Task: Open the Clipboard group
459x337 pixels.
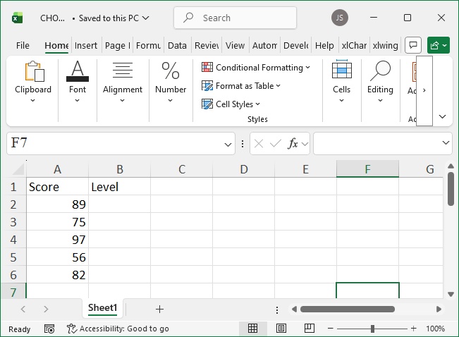Action: coord(32,82)
